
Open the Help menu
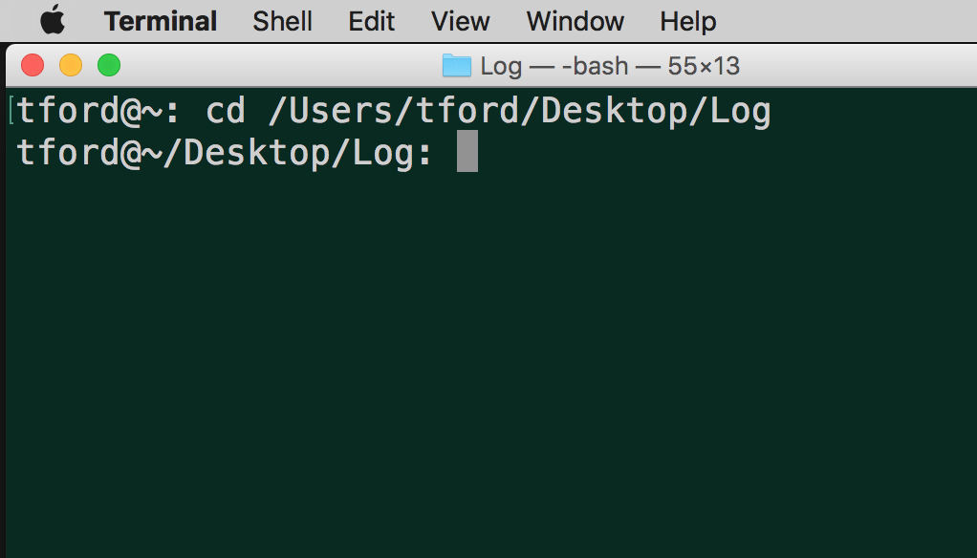tap(688, 21)
